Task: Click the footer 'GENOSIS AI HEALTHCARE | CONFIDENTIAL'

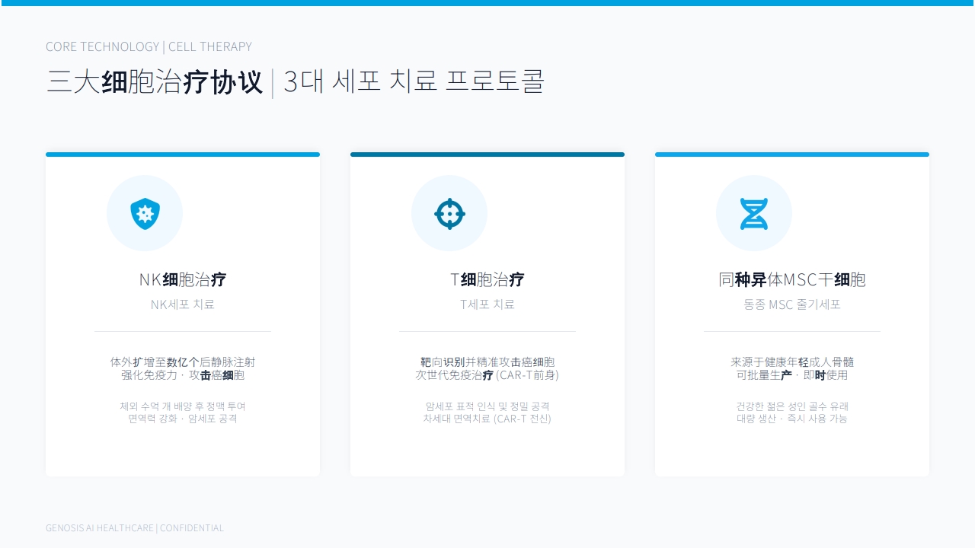Action: click(135, 528)
